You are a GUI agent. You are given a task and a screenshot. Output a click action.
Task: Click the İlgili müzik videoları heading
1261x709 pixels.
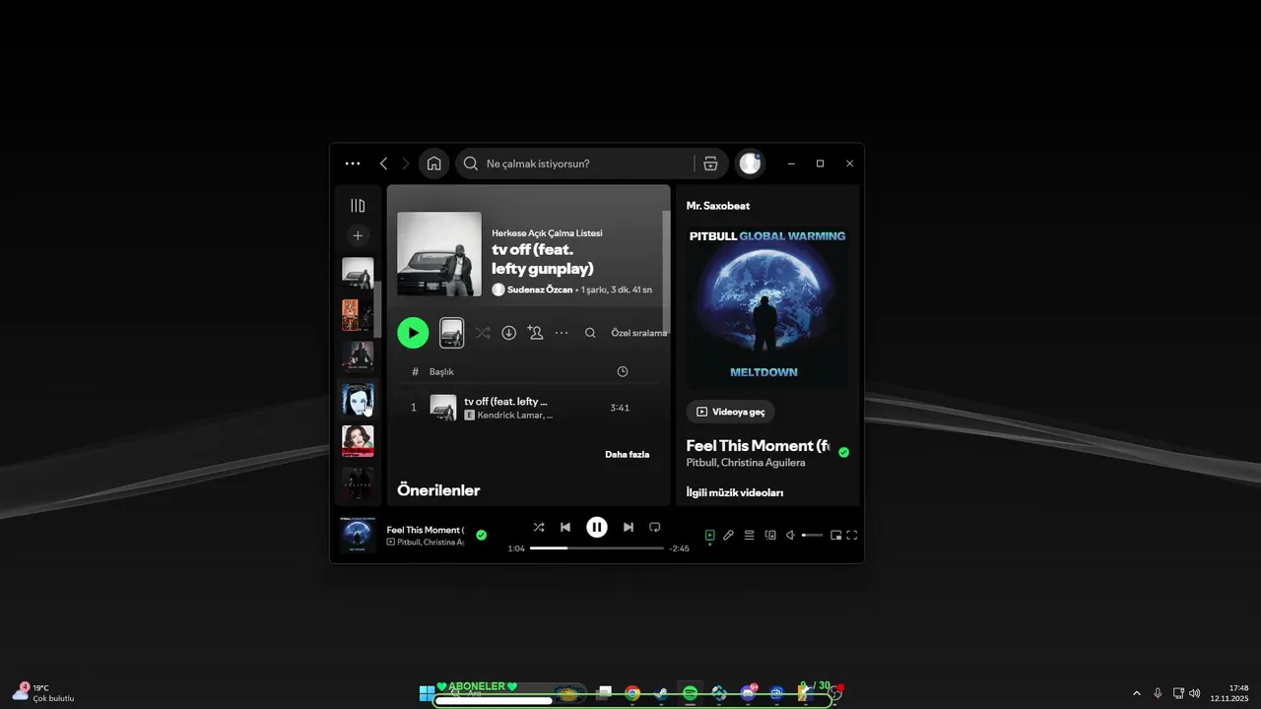734,492
